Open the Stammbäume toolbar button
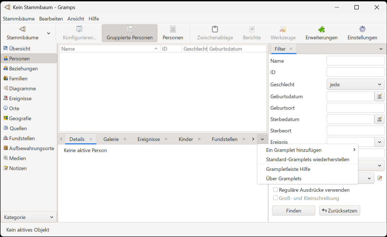This screenshot has width=387, height=237. 22,33
